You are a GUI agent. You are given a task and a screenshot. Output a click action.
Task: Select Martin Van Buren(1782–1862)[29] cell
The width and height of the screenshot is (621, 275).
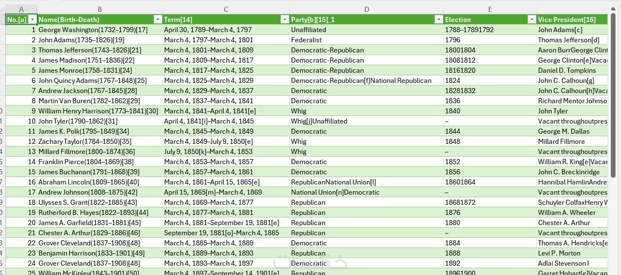coord(100,101)
